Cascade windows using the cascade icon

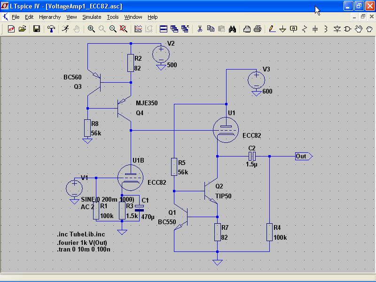174,29
